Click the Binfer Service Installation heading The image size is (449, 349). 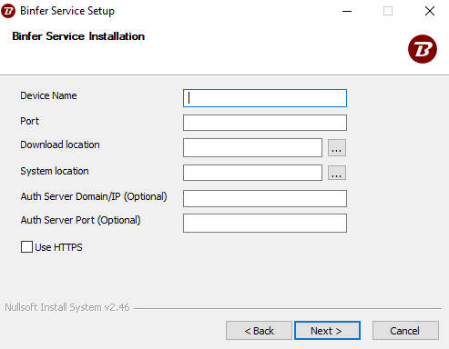pyautogui.click(x=78, y=36)
